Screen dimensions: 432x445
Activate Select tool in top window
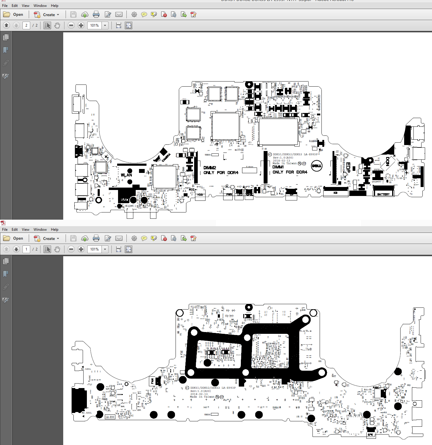(47, 25)
